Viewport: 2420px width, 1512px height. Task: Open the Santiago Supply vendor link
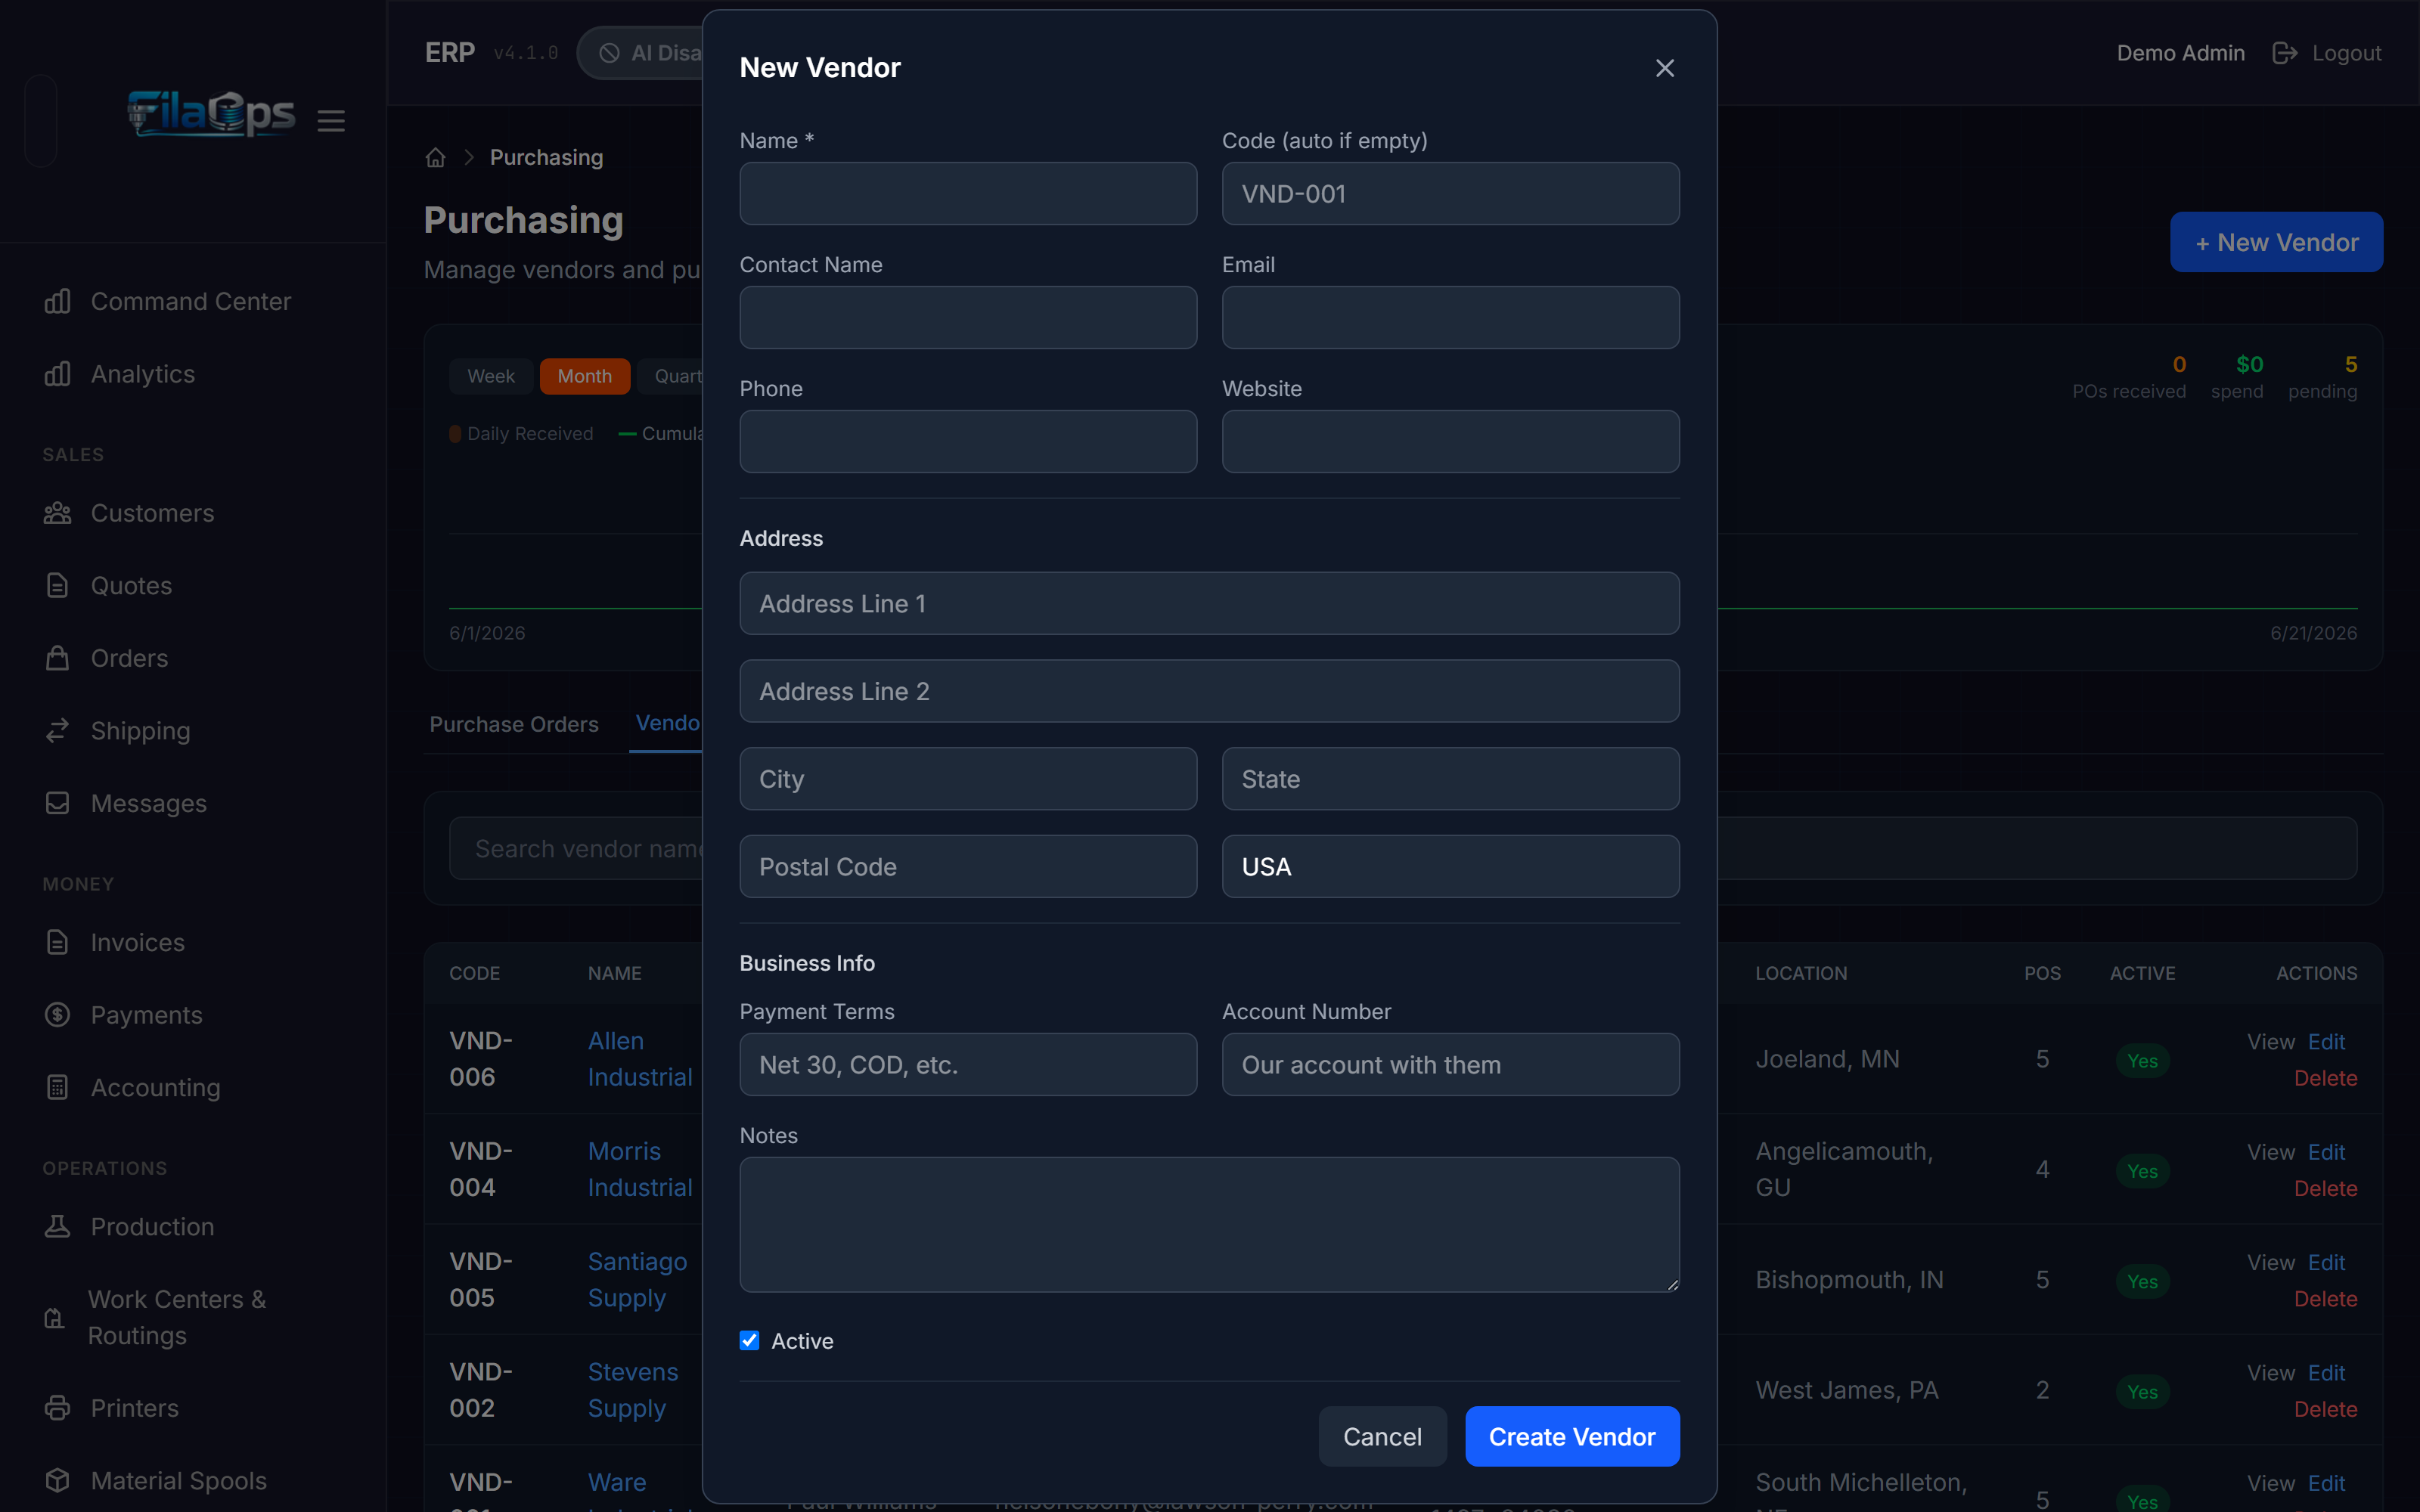tap(637, 1279)
